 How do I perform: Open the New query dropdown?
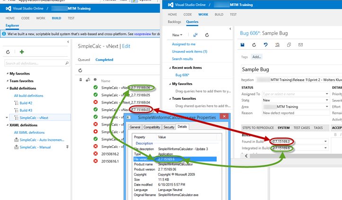coord(177,35)
